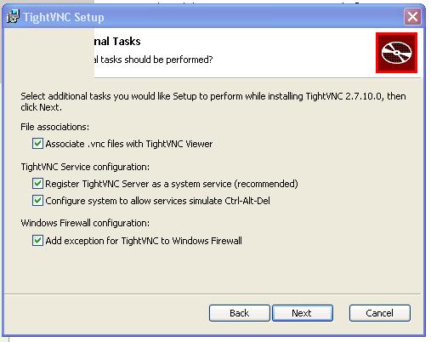The image size is (431, 342).
Task: Click the TightVNC Setup title bar text
Action: click(64, 17)
